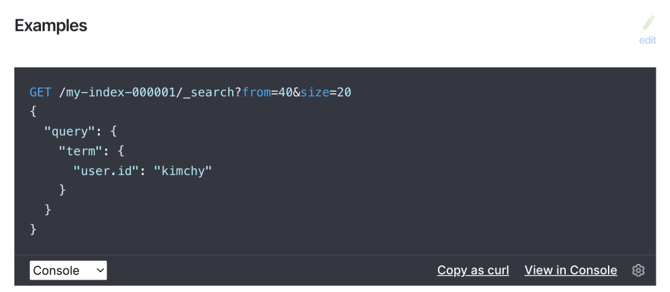Click the opening brace below GET line
The width and height of the screenshot is (670, 292).
[33, 112]
